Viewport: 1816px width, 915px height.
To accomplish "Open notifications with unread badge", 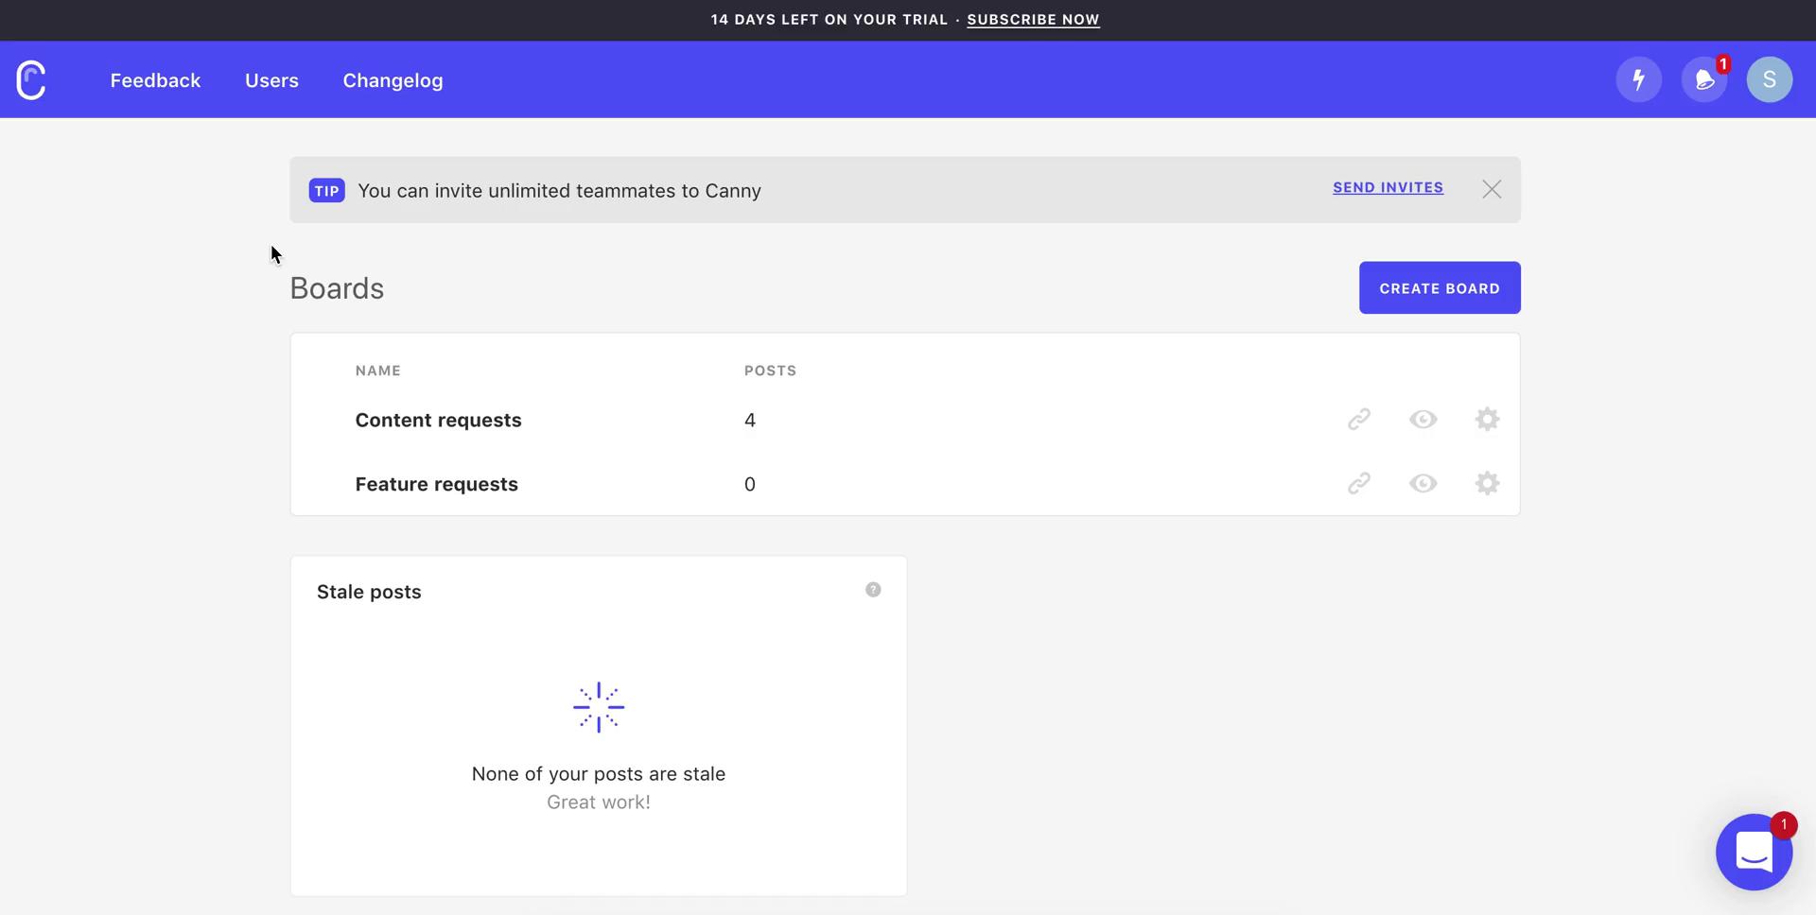I will (x=1704, y=79).
